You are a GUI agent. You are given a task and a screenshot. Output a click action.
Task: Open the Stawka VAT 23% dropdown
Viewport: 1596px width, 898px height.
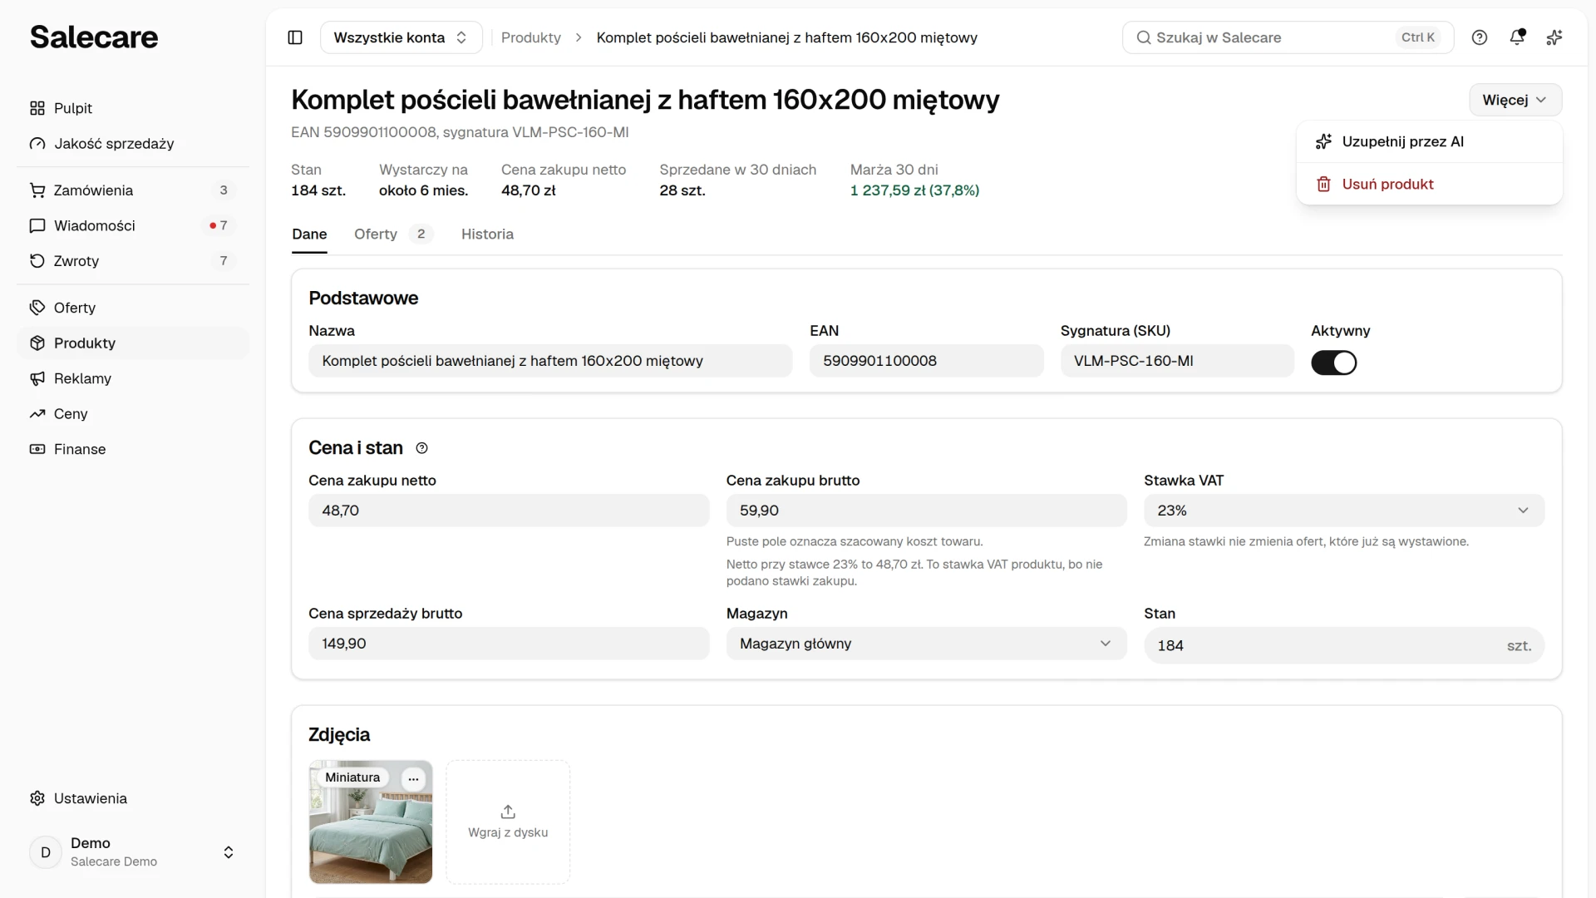pyautogui.click(x=1343, y=511)
